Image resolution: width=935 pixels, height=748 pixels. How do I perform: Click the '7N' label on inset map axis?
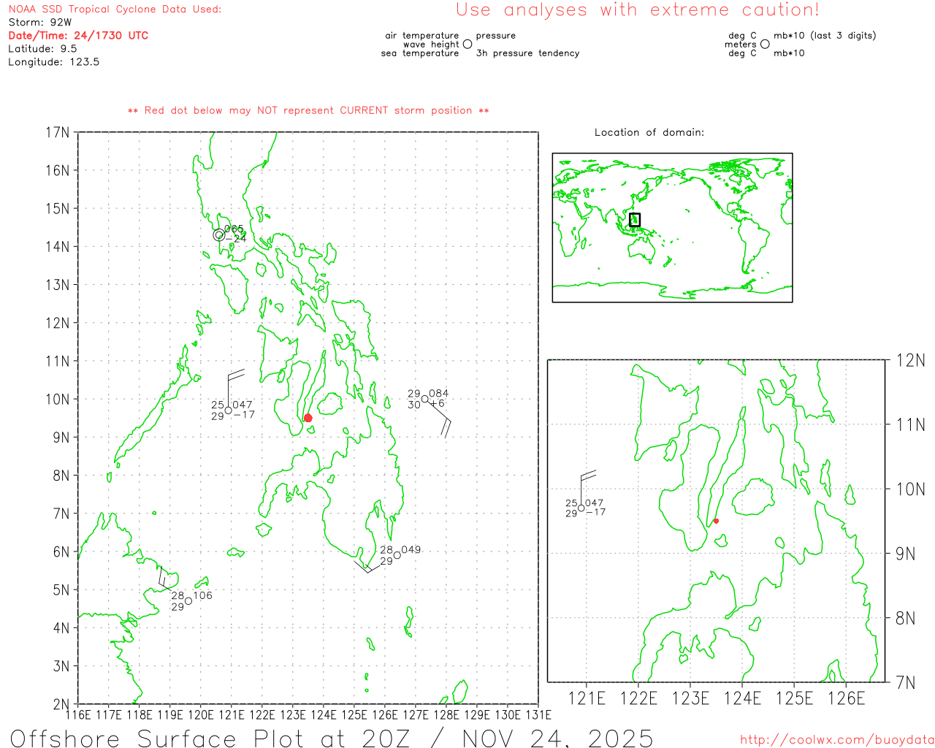click(x=906, y=683)
